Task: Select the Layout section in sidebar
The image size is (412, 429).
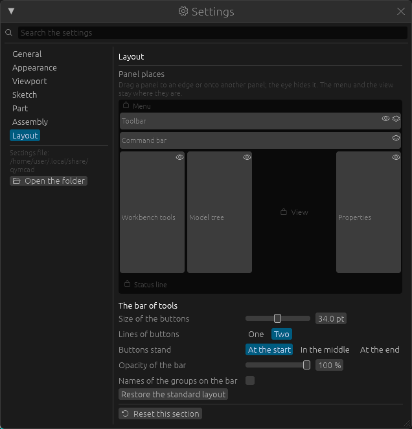Action: 25,135
